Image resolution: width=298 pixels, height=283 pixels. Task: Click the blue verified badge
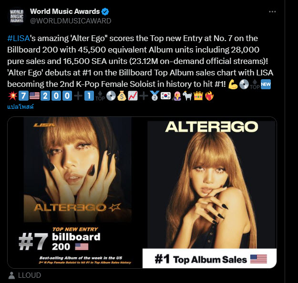click(x=105, y=11)
